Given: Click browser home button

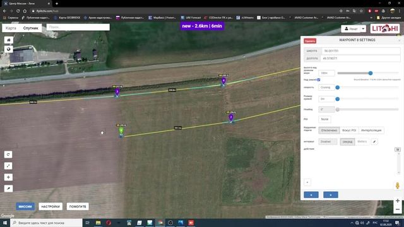Looking at the screenshot, I should [25, 11].
